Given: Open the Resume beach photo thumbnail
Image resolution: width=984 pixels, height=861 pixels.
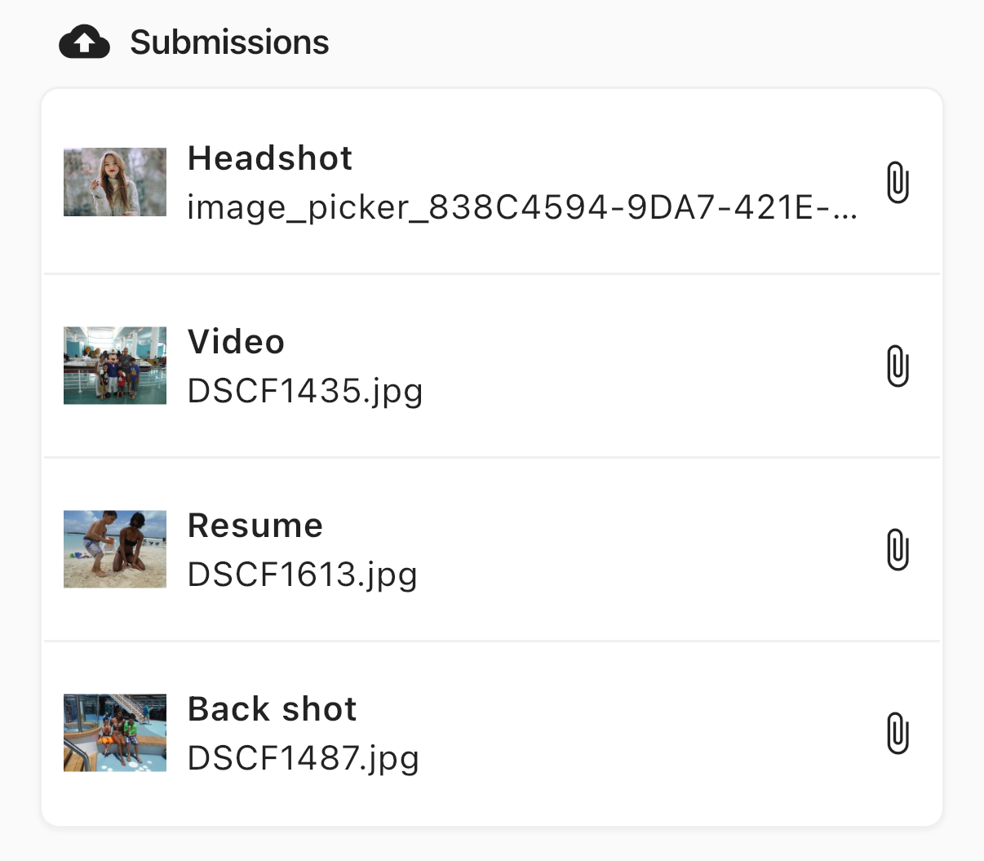Looking at the screenshot, I should [x=115, y=549].
